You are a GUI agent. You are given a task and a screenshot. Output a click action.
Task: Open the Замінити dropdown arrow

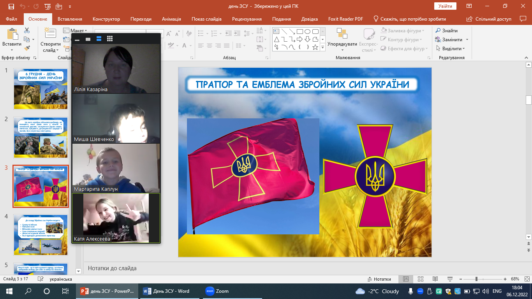click(467, 40)
